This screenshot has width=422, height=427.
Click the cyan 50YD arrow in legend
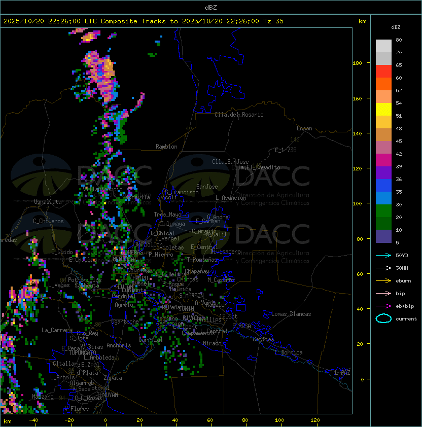click(383, 255)
